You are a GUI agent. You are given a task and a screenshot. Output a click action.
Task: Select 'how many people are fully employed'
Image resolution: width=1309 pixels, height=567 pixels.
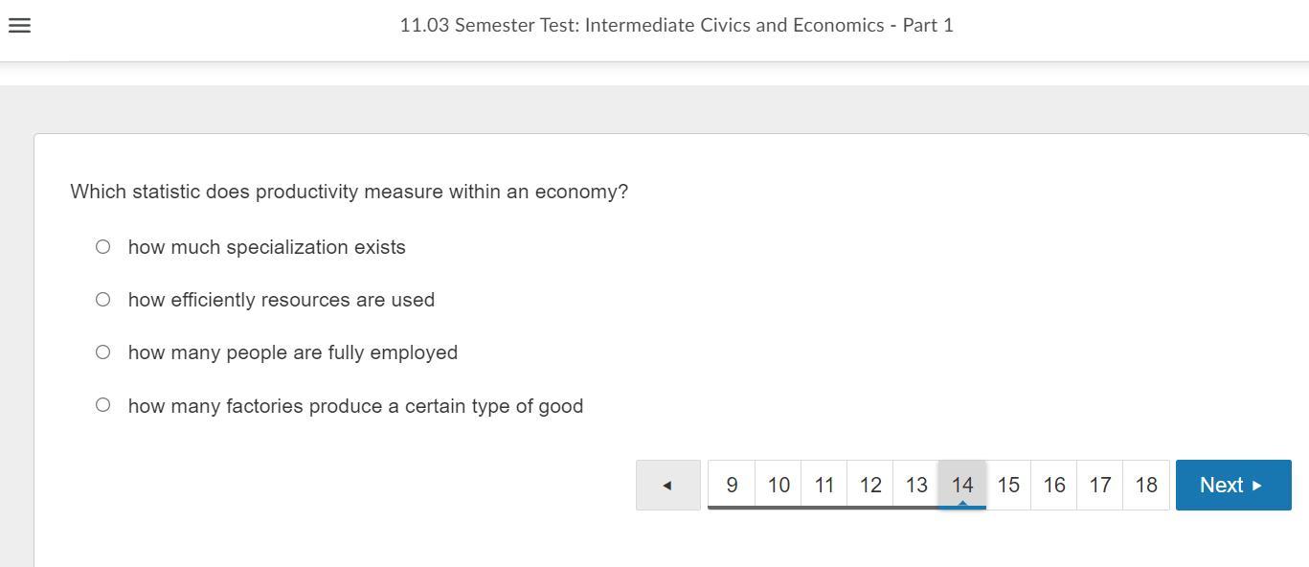click(102, 352)
